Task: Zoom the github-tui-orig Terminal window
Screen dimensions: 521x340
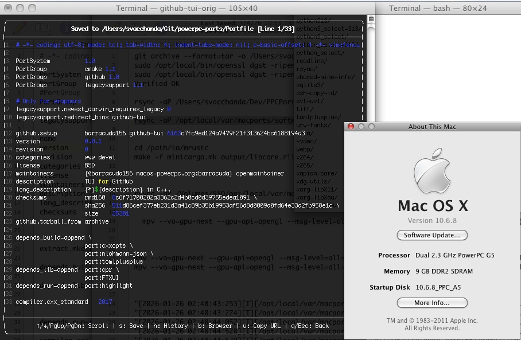Action: (x=32, y=8)
